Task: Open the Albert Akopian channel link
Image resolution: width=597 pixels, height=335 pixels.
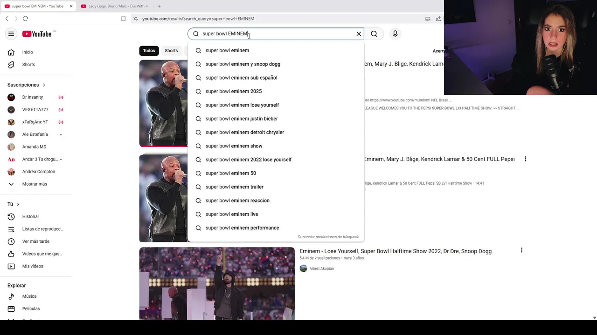Action: point(322,268)
